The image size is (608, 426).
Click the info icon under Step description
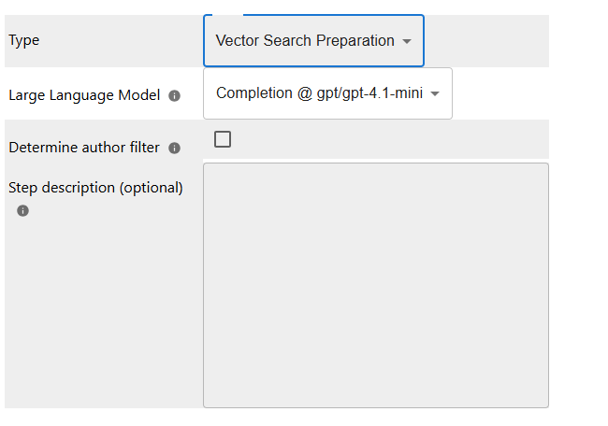tap(22, 210)
